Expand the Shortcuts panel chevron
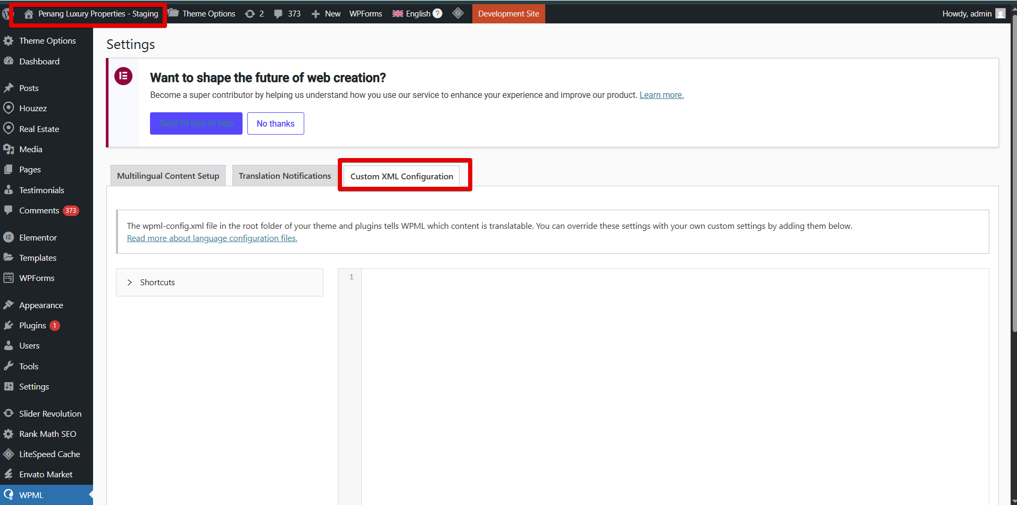The height and width of the screenshot is (505, 1017). pyautogui.click(x=129, y=283)
